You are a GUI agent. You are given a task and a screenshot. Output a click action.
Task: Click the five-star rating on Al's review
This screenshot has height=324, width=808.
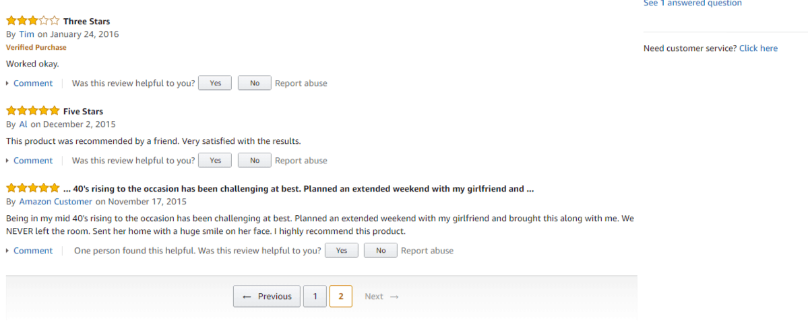(32, 110)
